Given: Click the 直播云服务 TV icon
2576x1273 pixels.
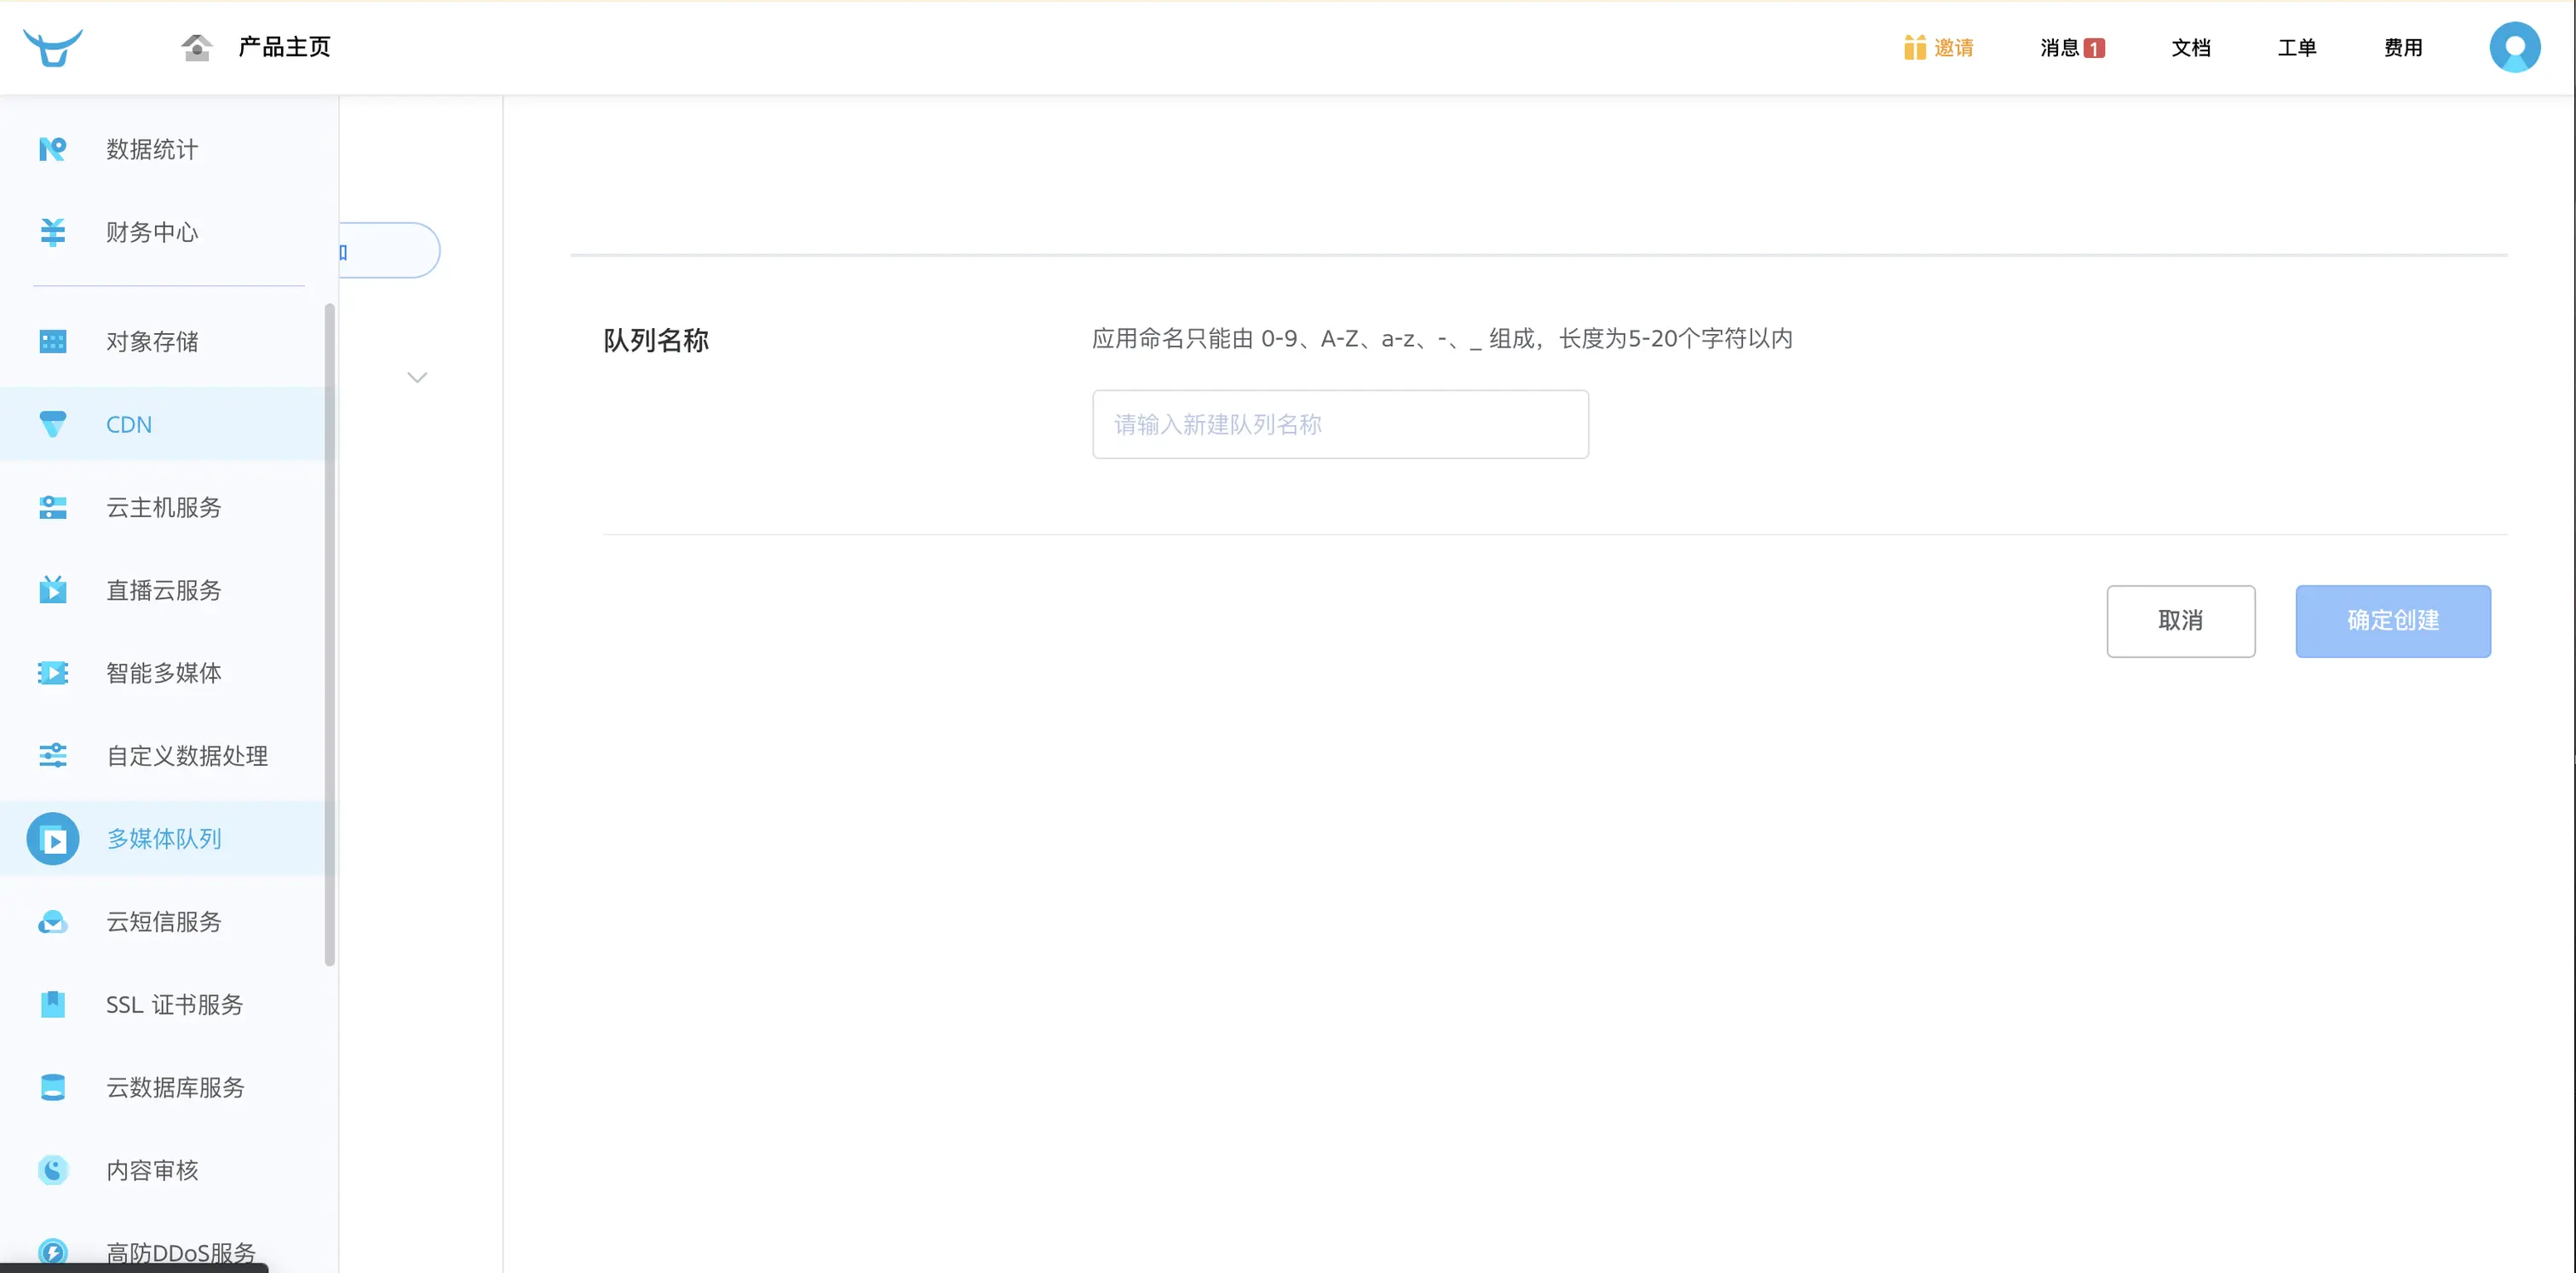Looking at the screenshot, I should (x=53, y=590).
